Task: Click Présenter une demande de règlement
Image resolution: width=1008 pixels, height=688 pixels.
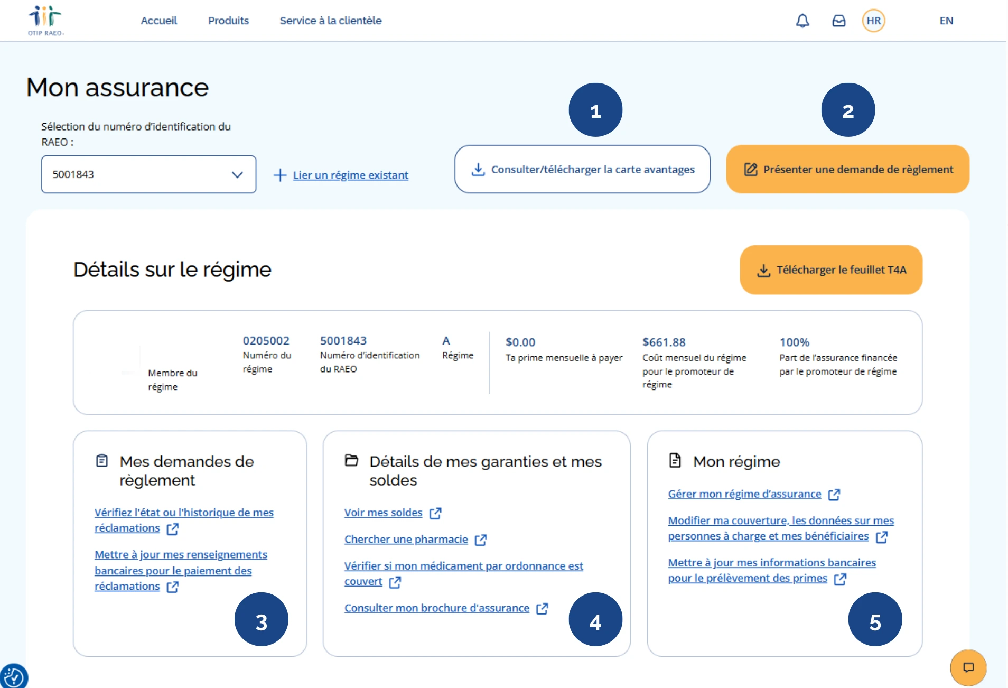Action: tap(847, 169)
